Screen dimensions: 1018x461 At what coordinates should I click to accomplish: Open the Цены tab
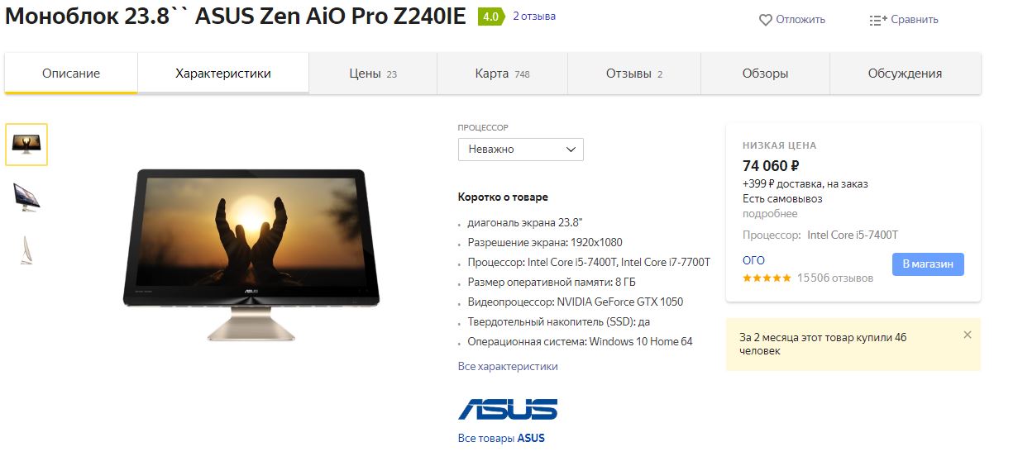pyautogui.click(x=373, y=74)
